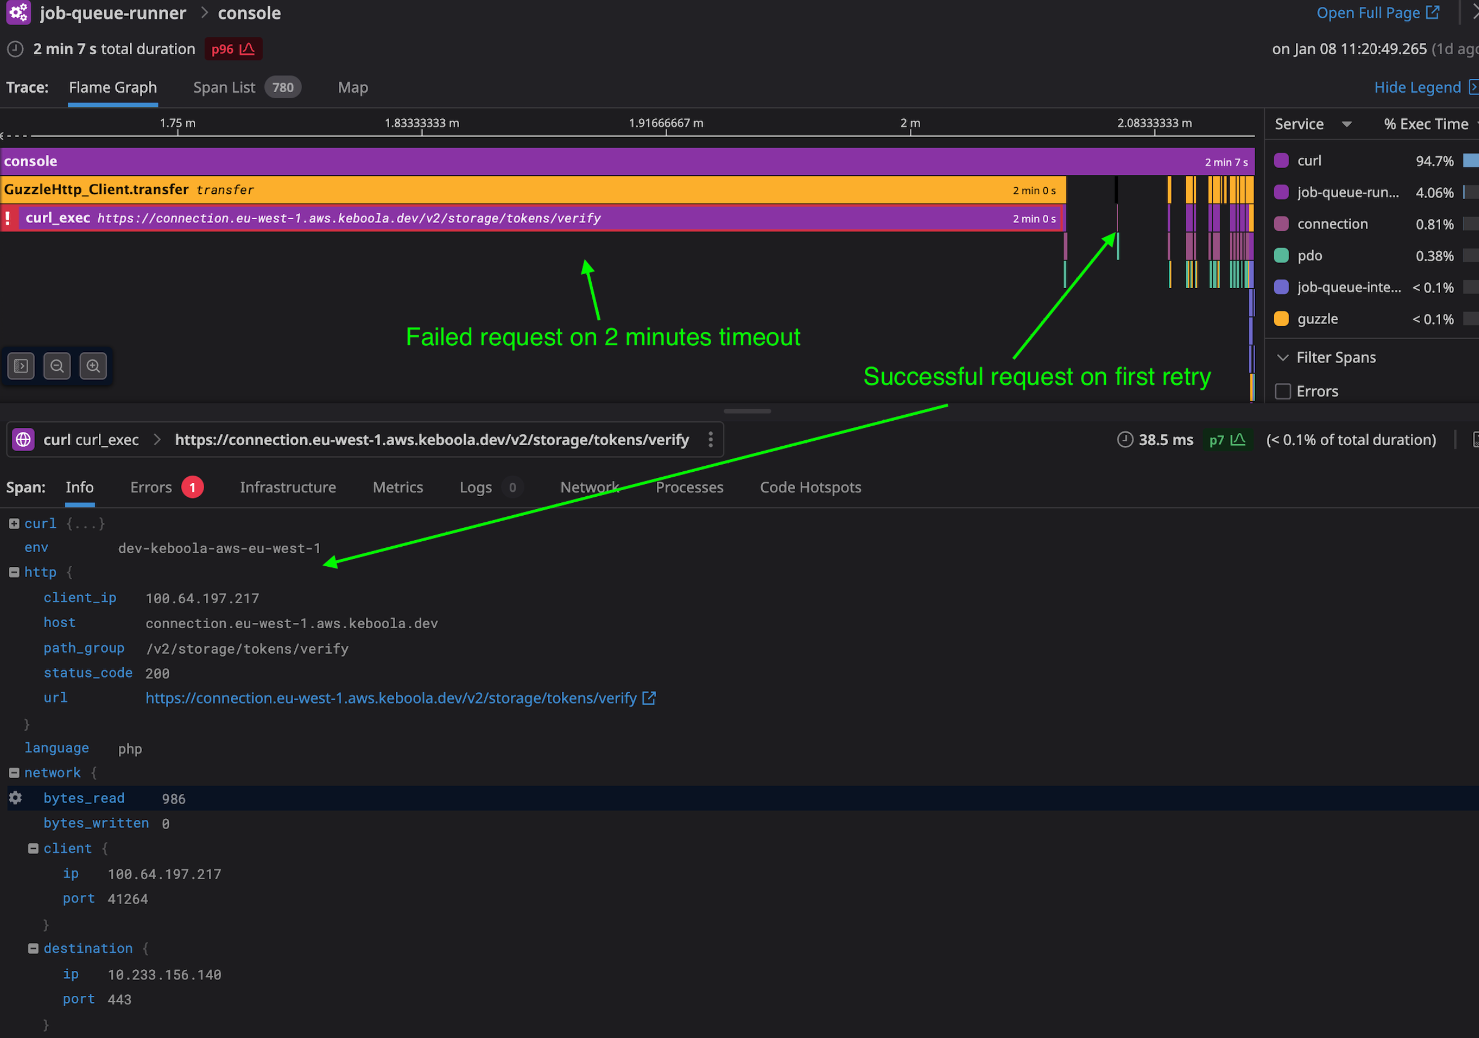Click the collapse minimap panel icon
Image resolution: width=1479 pixels, height=1038 pixels.
[x=21, y=366]
